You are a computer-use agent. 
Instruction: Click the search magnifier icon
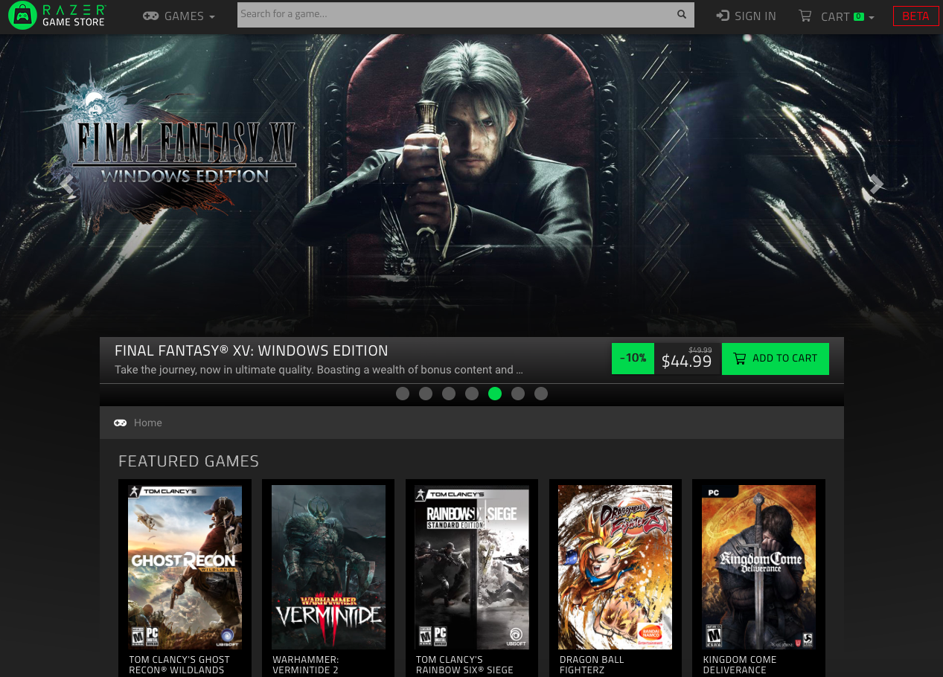click(681, 14)
